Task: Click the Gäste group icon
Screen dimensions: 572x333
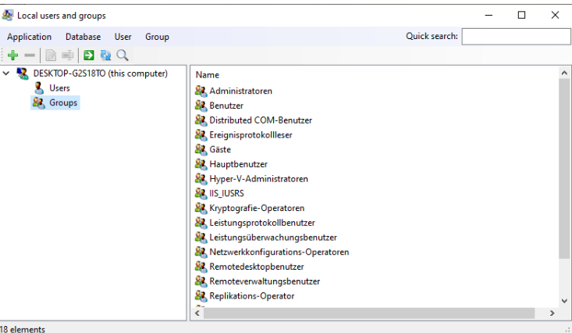Action: coord(201,149)
